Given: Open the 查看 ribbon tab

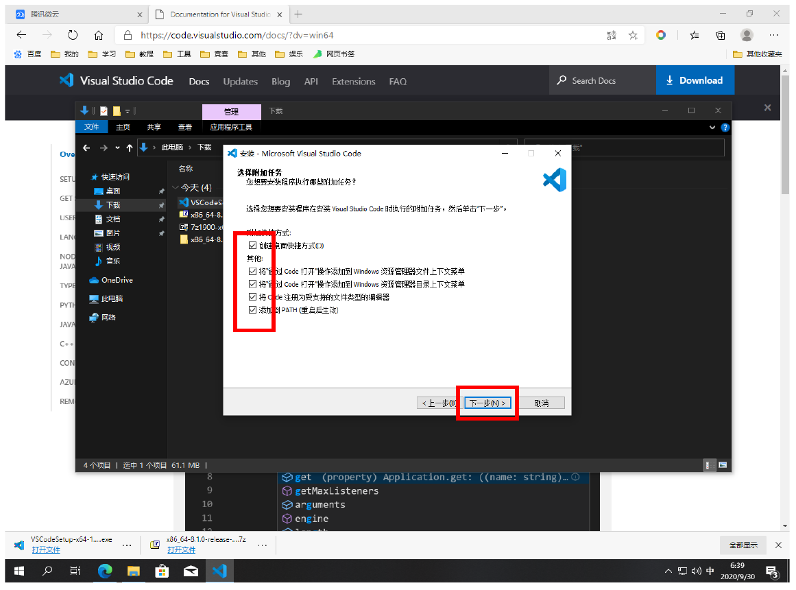Looking at the screenshot, I should click(x=185, y=127).
